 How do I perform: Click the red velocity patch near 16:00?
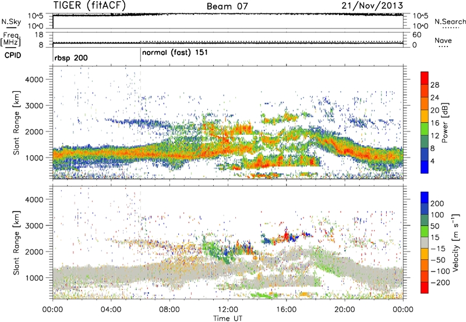coord(286,237)
